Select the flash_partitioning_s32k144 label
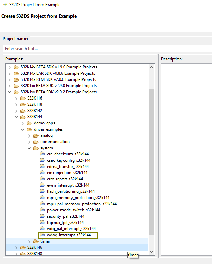 (71, 191)
